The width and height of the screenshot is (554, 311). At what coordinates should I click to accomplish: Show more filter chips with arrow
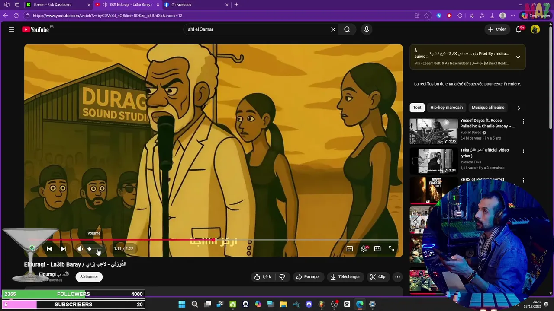[x=519, y=108]
